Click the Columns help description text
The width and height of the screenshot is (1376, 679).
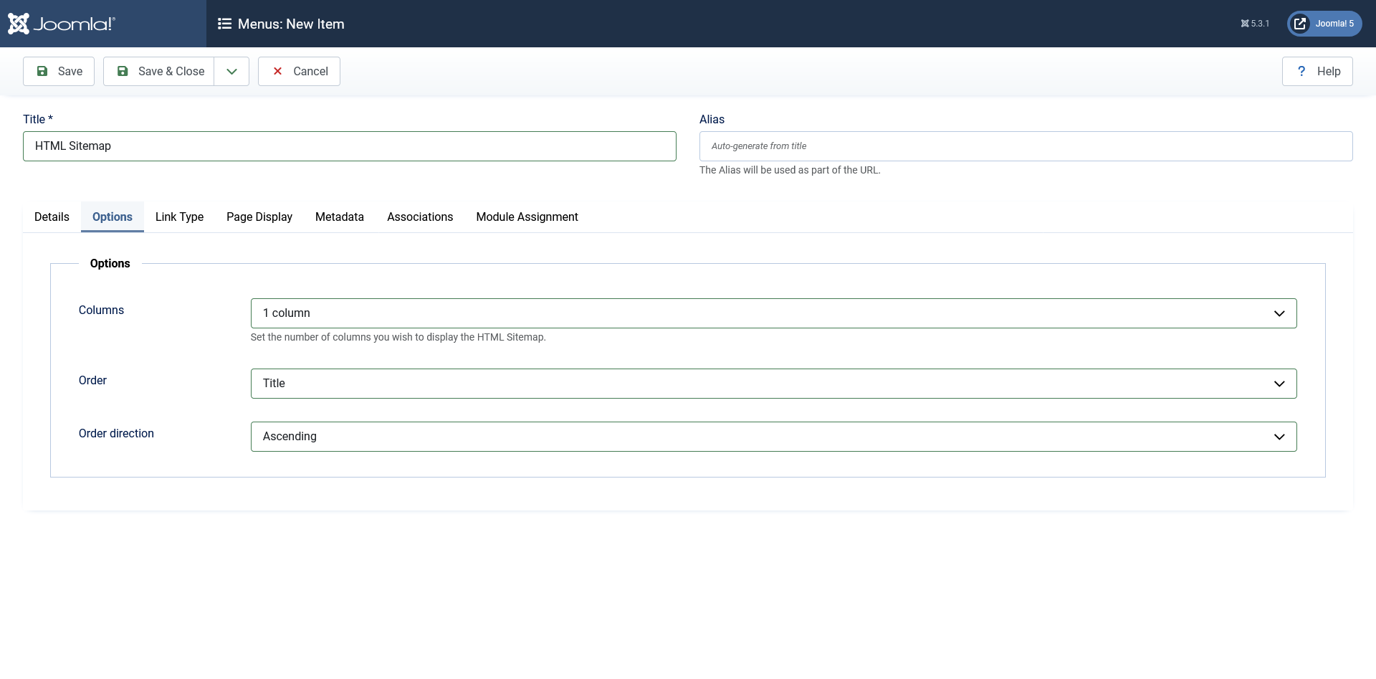(398, 337)
